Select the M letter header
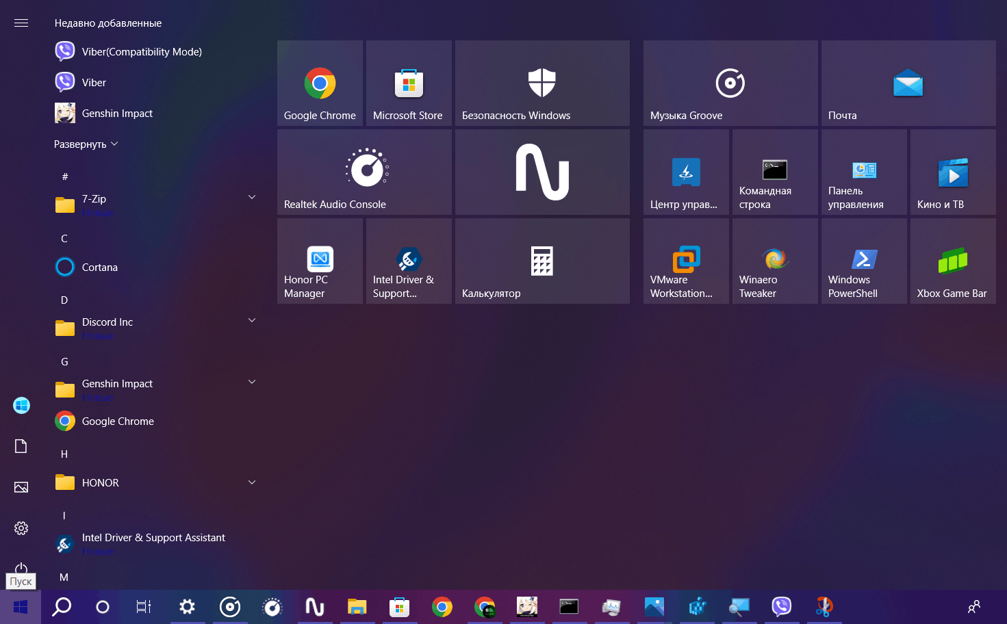This screenshot has width=1007, height=624. pyautogui.click(x=64, y=577)
